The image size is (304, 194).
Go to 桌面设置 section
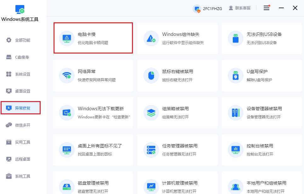(x=18, y=91)
